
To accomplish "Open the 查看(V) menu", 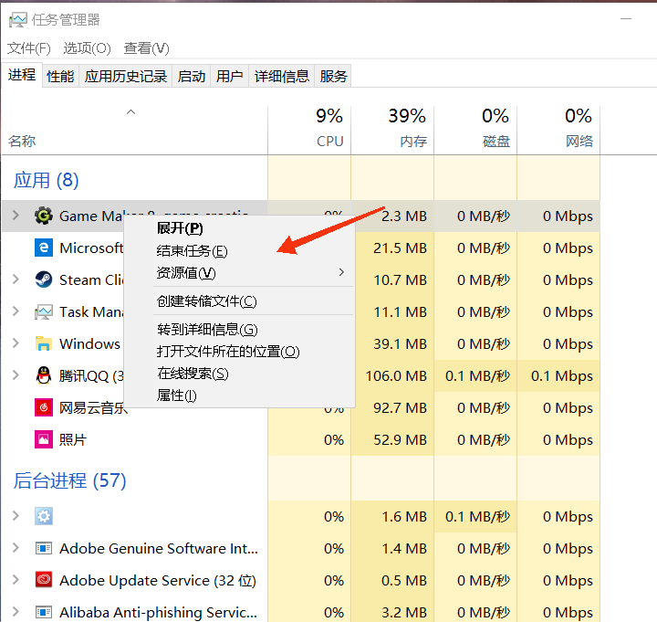I will click(x=147, y=48).
